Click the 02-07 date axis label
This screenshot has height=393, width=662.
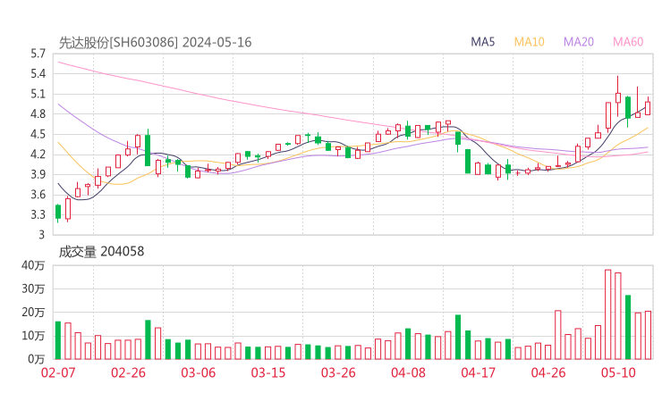(x=58, y=372)
